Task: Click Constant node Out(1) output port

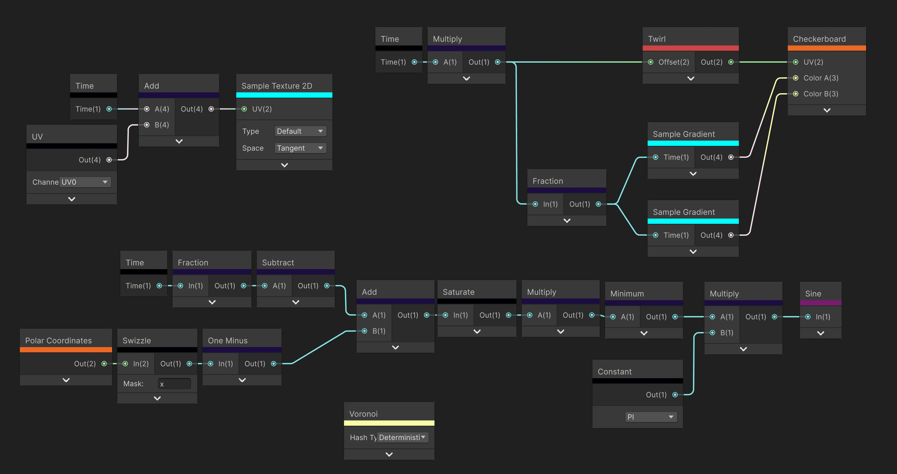Action: pos(675,395)
